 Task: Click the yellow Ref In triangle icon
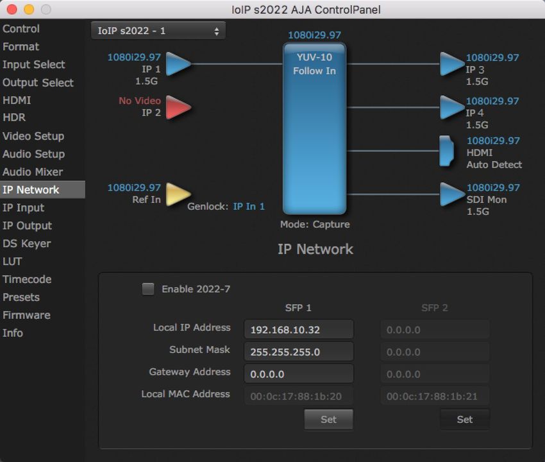(x=178, y=194)
